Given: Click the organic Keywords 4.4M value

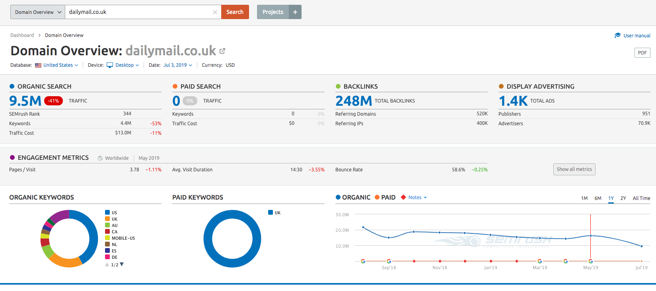Looking at the screenshot, I should tap(126, 124).
